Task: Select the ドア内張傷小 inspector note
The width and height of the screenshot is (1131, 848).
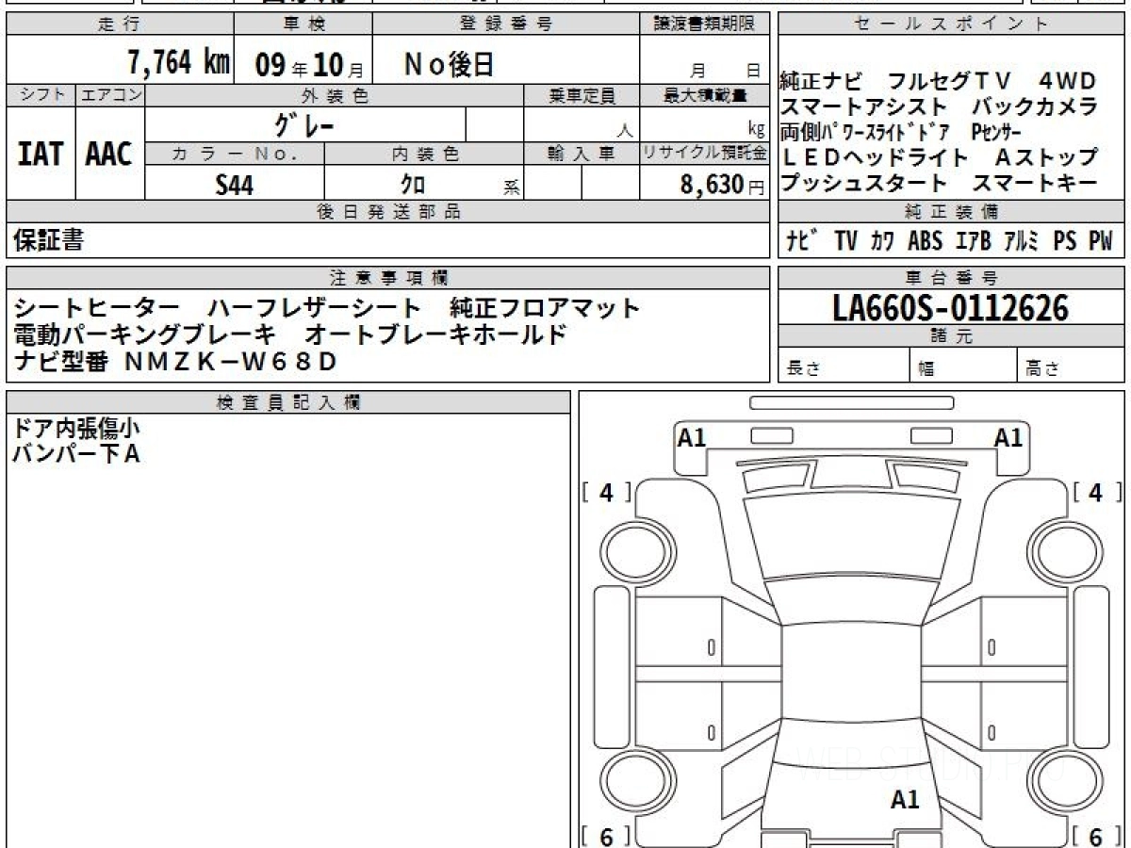Action: click(77, 429)
